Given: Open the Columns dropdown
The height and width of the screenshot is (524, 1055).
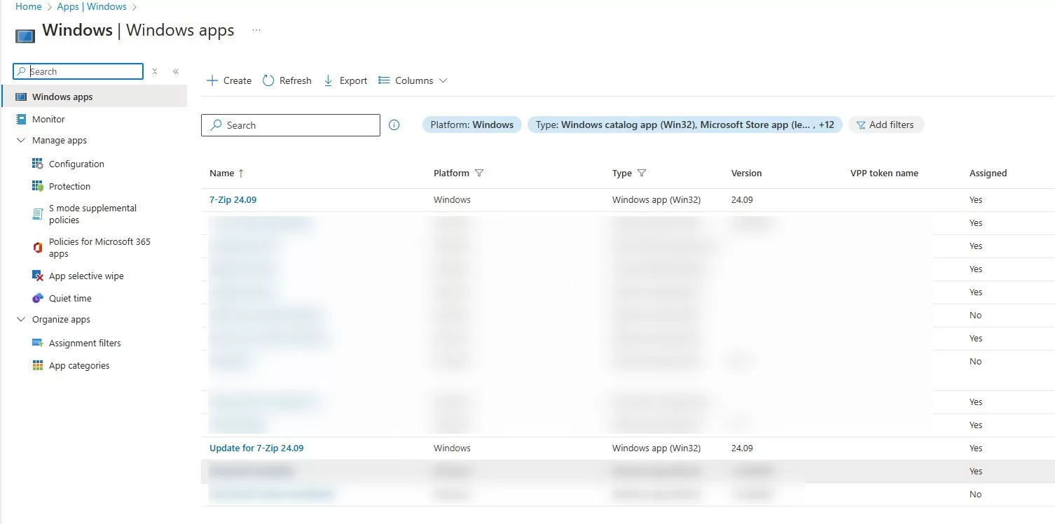Looking at the screenshot, I should [413, 80].
